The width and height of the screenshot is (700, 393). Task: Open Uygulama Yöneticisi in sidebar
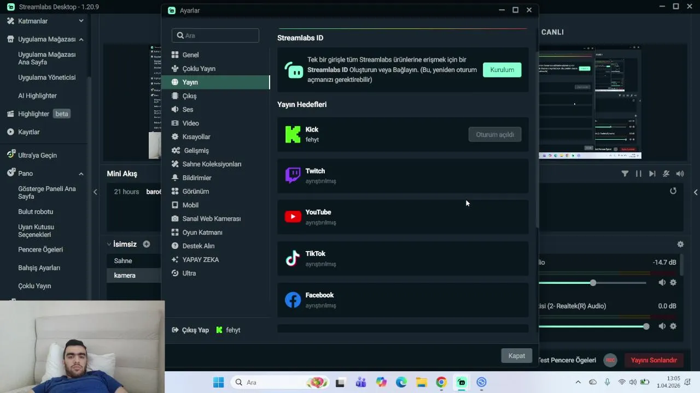point(47,78)
